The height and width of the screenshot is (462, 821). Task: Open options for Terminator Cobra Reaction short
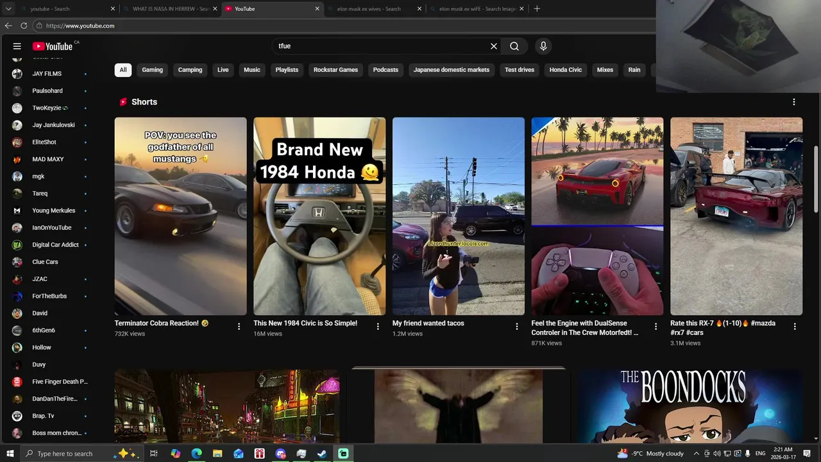[x=239, y=327]
